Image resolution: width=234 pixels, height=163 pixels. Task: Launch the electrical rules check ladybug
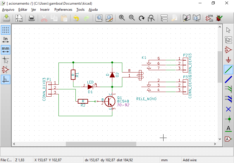click(218, 18)
